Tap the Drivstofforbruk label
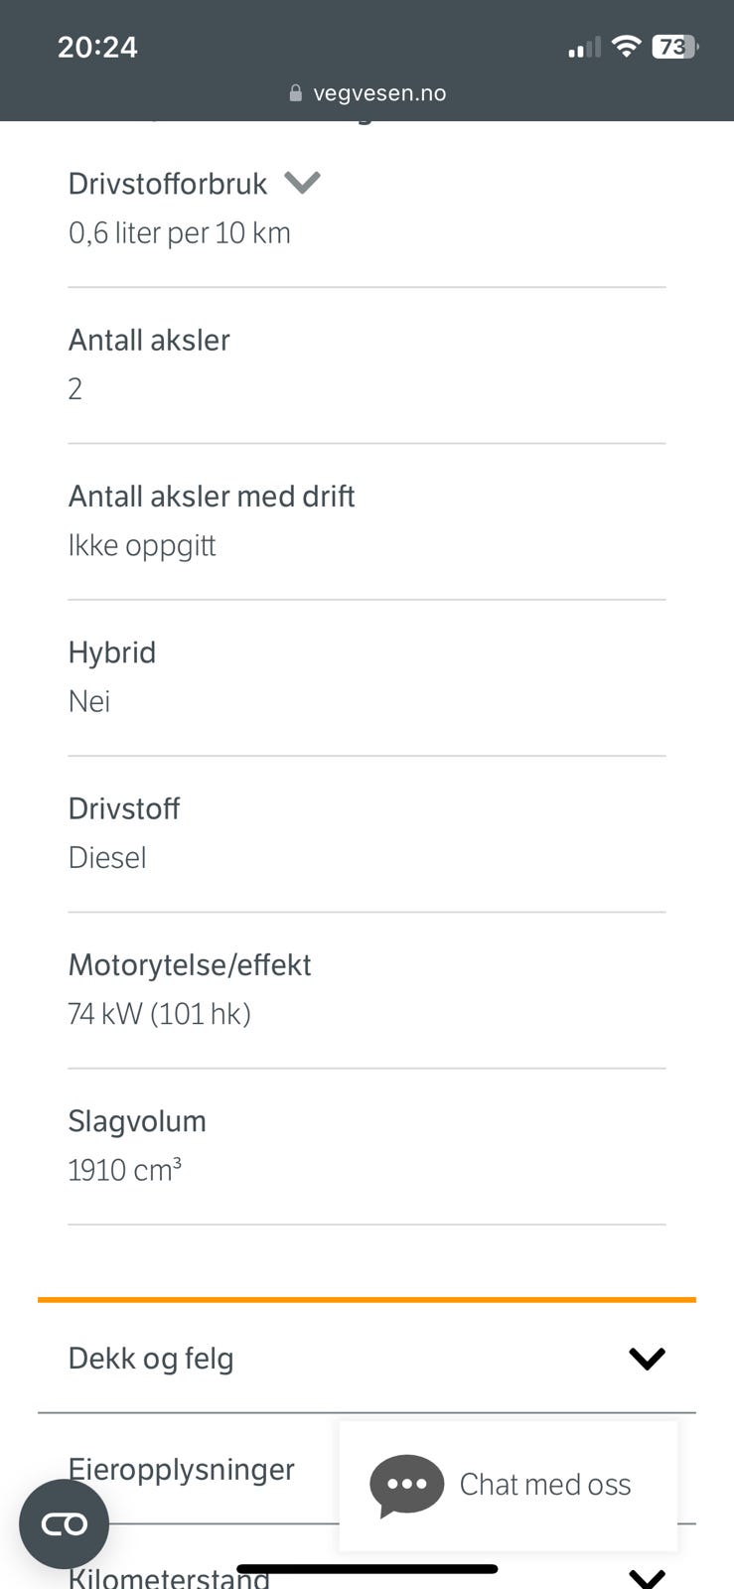The width and height of the screenshot is (734, 1589). pyautogui.click(x=167, y=184)
